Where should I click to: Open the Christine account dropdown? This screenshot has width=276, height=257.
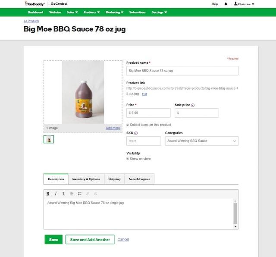(x=244, y=4)
